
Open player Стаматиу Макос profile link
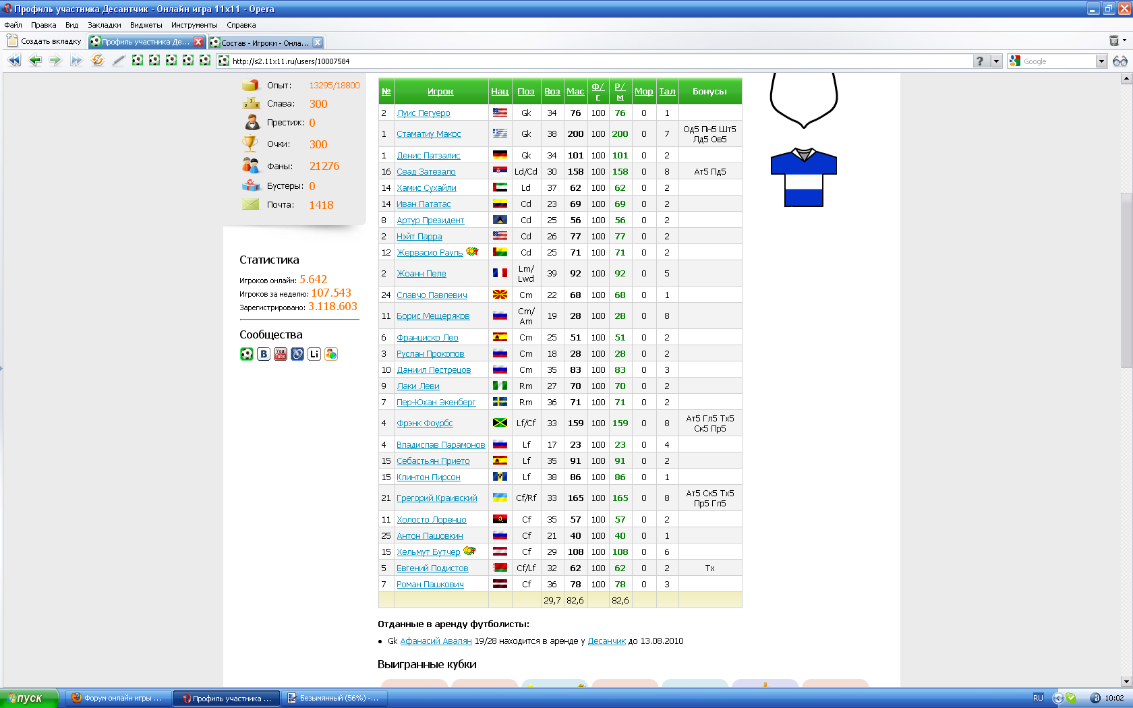point(429,134)
